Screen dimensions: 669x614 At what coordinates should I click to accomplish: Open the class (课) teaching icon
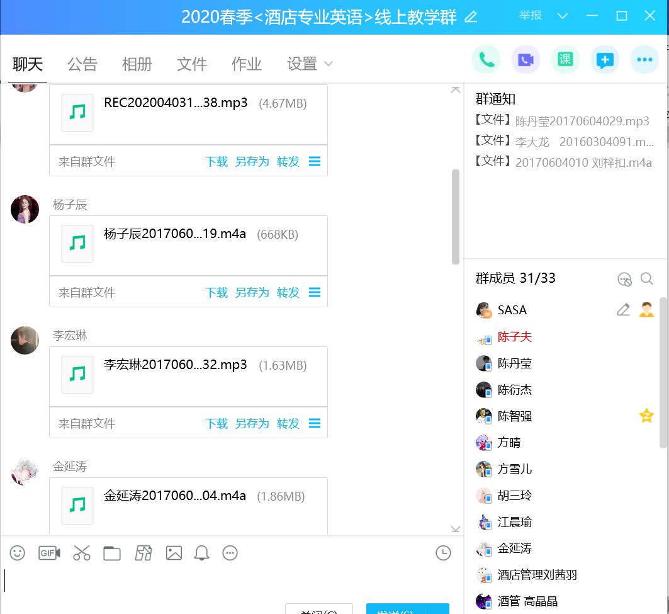[565, 60]
